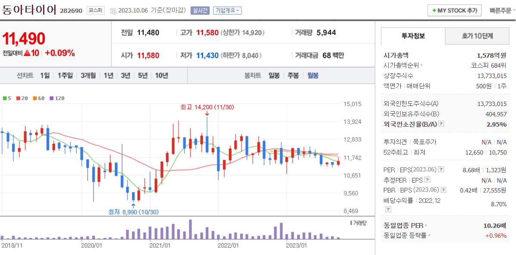
Task: Click the 투자의견 label
Action: (x=394, y=142)
